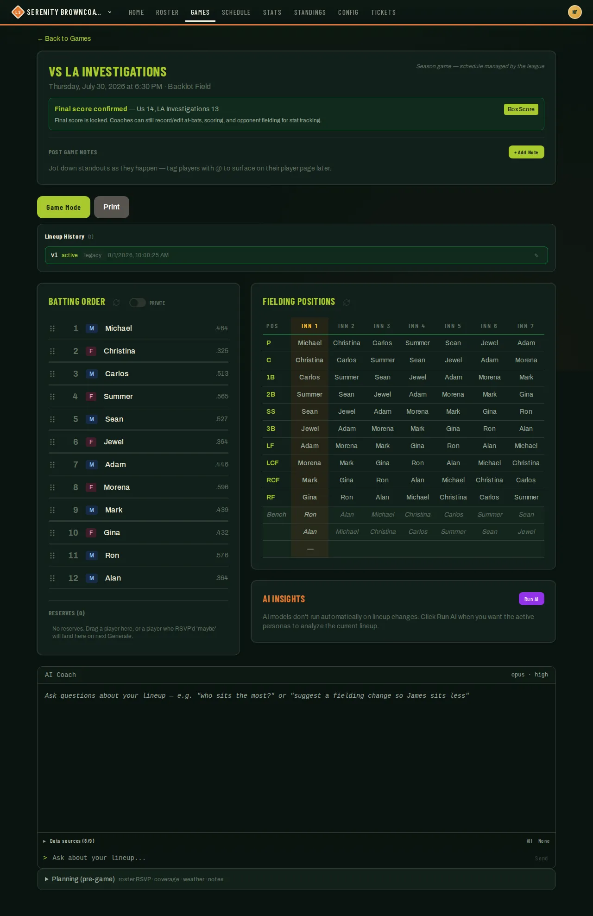Expand the Data sources section
Viewport: 593px width, 916px height.
point(69,841)
